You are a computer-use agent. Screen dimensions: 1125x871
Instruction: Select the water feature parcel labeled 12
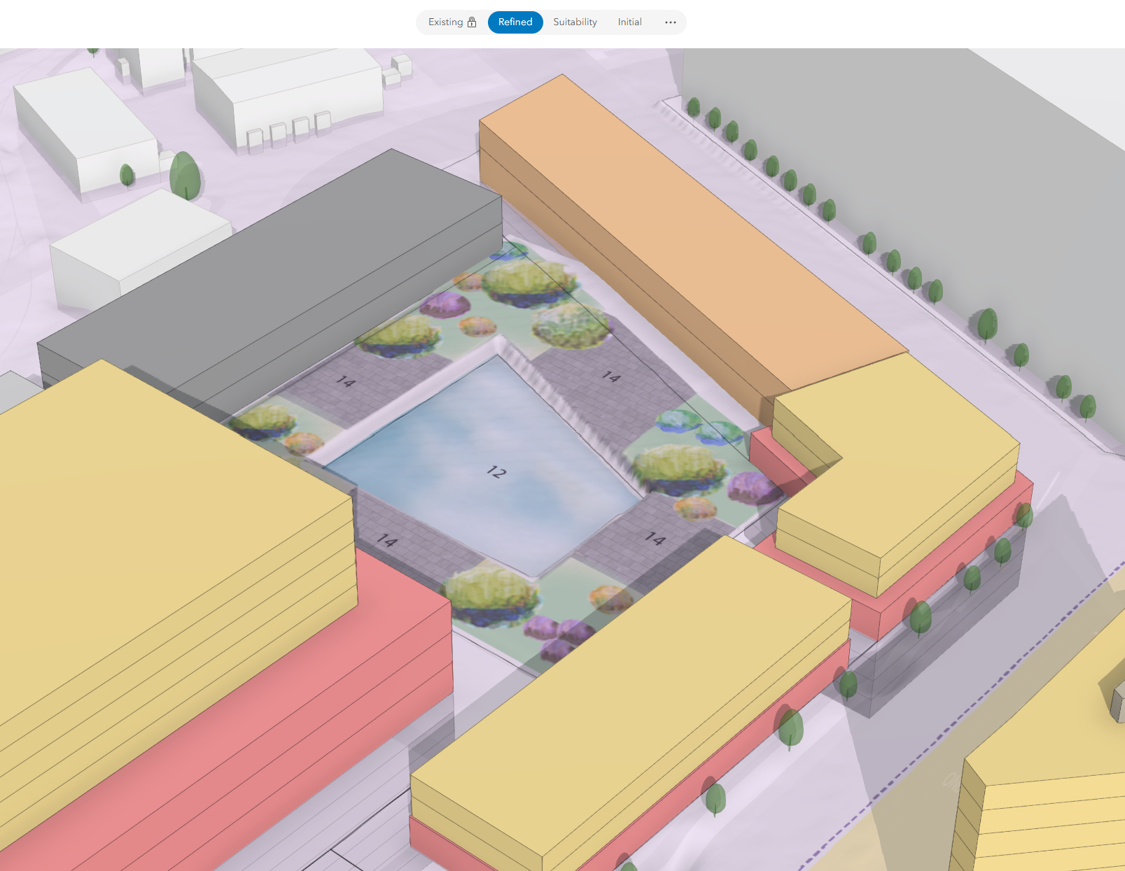click(497, 472)
